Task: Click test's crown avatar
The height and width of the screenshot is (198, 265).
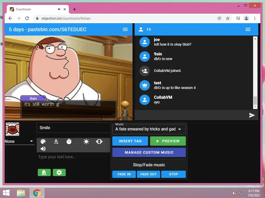Action: 144,85
